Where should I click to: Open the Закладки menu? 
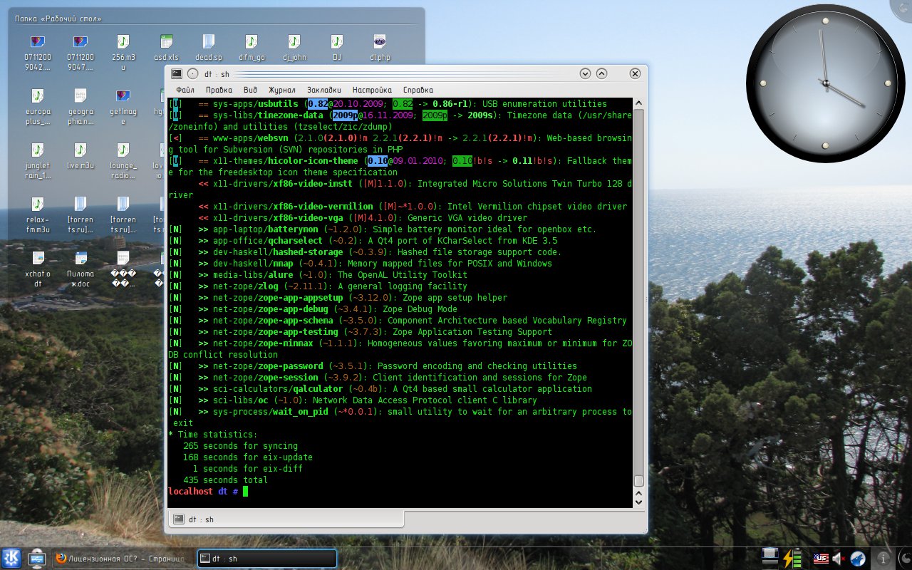click(x=324, y=90)
